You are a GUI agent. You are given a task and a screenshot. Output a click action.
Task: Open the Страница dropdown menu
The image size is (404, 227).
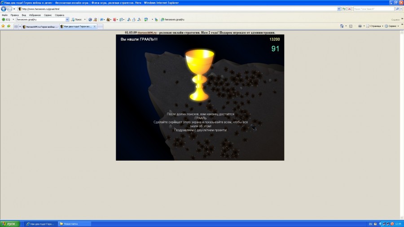click(374, 26)
